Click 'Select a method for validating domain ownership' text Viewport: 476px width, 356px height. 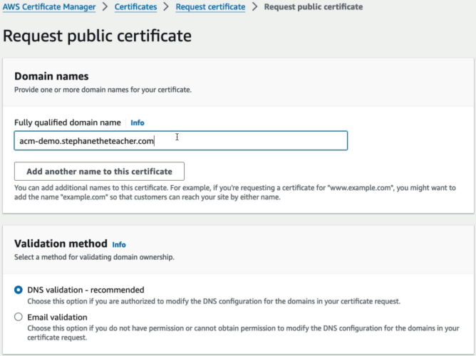(x=94, y=257)
